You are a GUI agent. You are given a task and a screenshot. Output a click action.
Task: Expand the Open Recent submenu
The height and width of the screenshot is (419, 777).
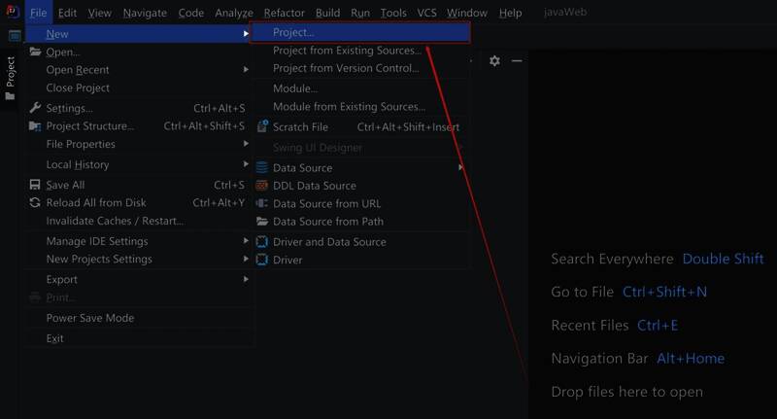[x=78, y=70]
